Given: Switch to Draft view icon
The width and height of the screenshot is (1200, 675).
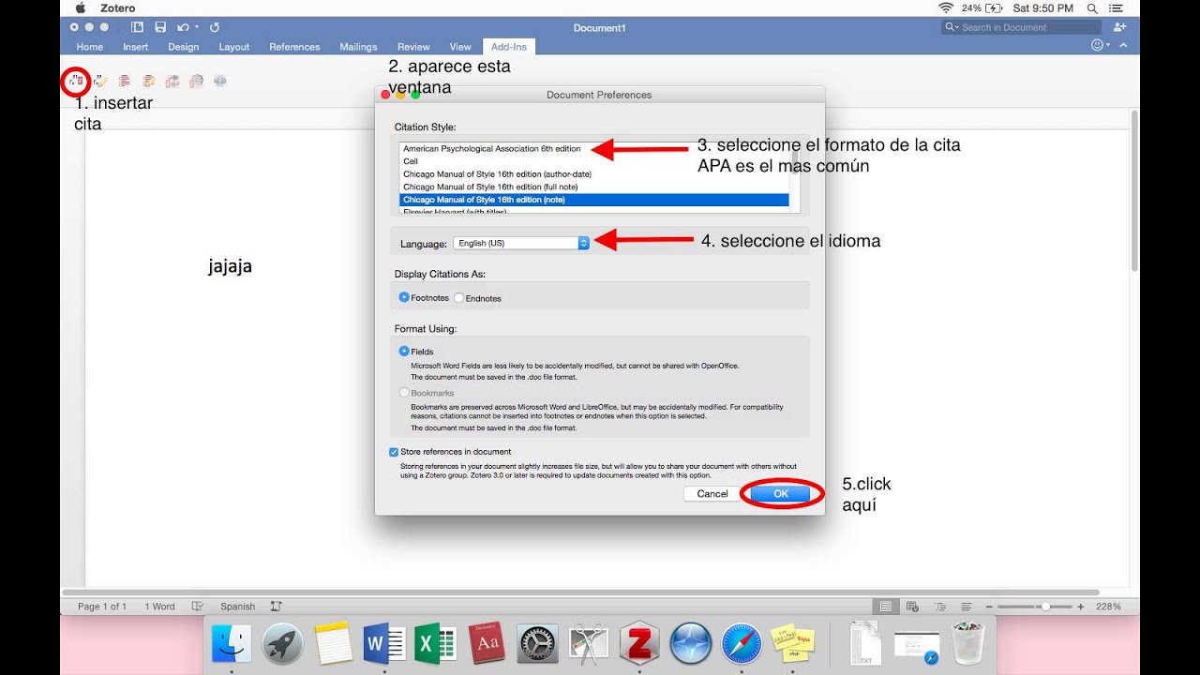Looking at the screenshot, I should [967, 607].
